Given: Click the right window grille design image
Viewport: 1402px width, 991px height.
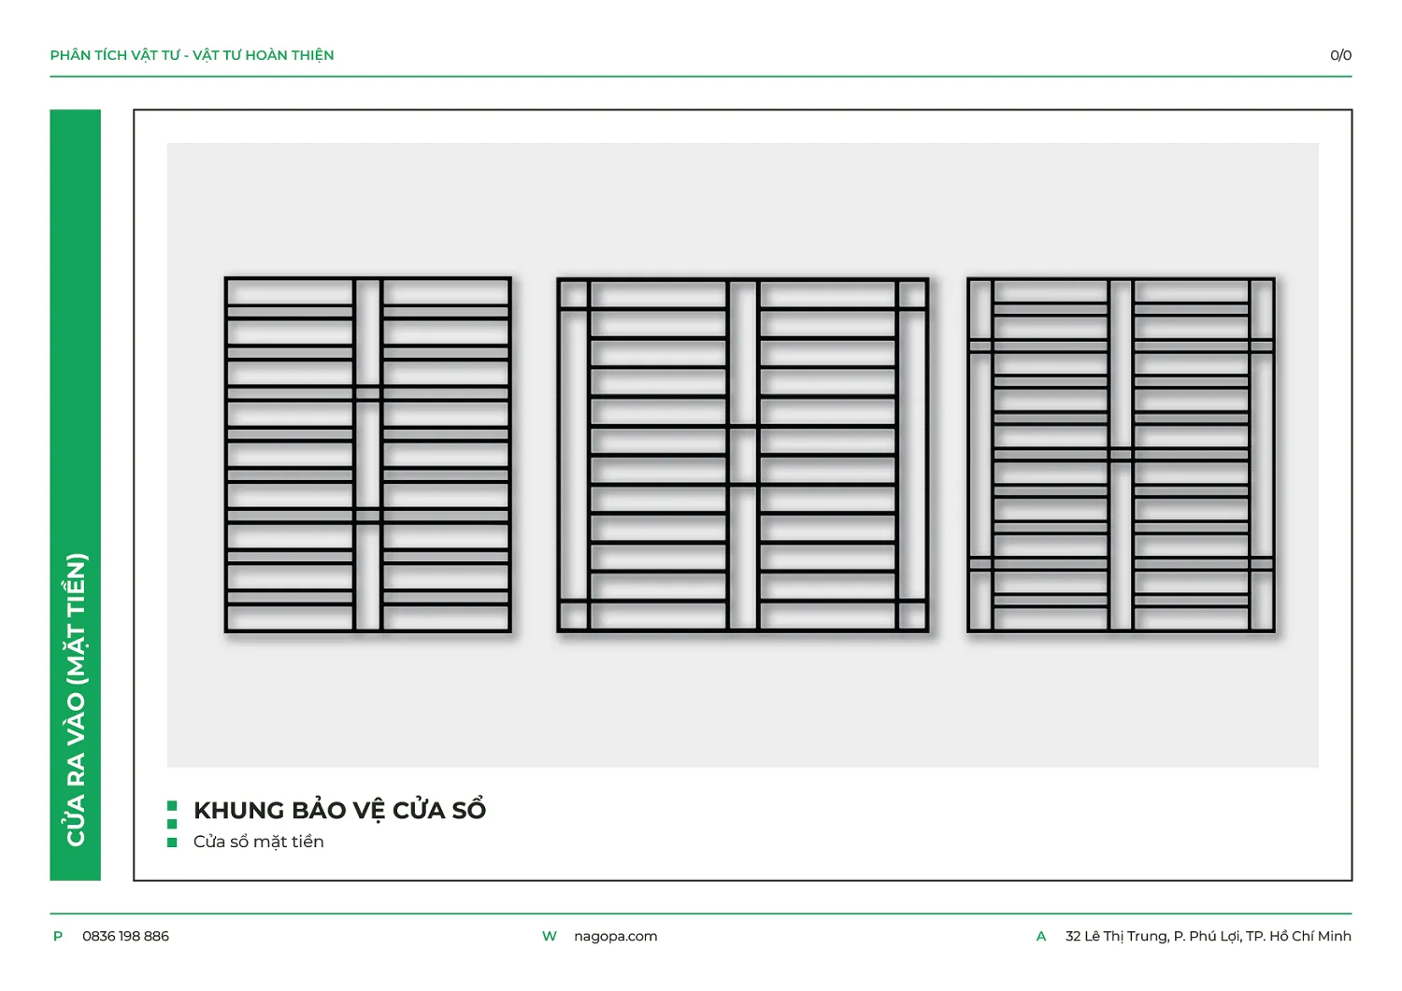Looking at the screenshot, I should click(1121, 455).
